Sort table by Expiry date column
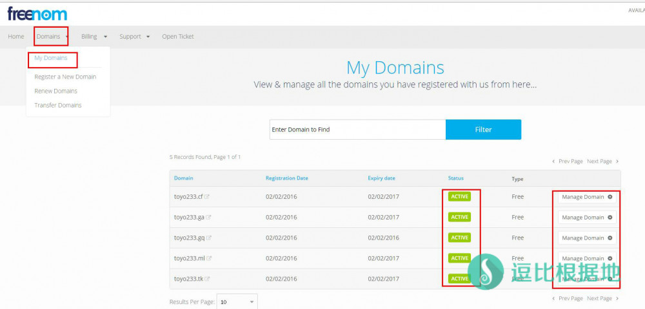This screenshot has height=309, width=645. coord(381,178)
